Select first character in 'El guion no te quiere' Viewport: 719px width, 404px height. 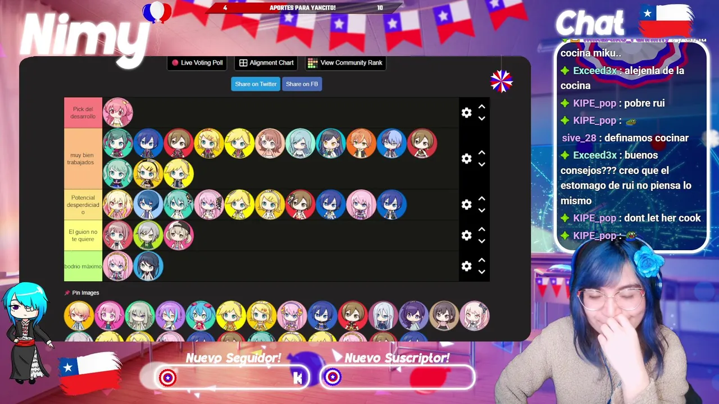click(118, 235)
